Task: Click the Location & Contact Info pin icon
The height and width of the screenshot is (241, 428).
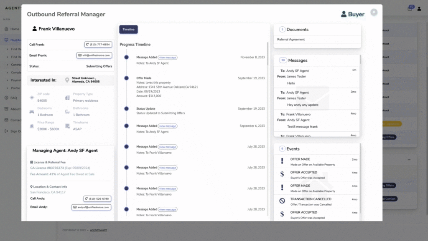Action: tap(31, 187)
